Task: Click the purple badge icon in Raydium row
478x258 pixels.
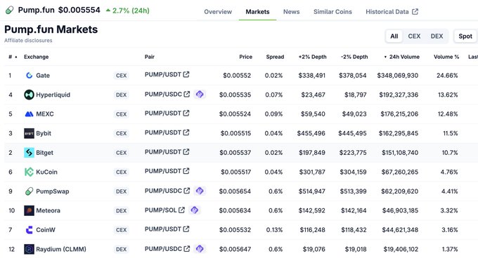Action: tap(200, 249)
